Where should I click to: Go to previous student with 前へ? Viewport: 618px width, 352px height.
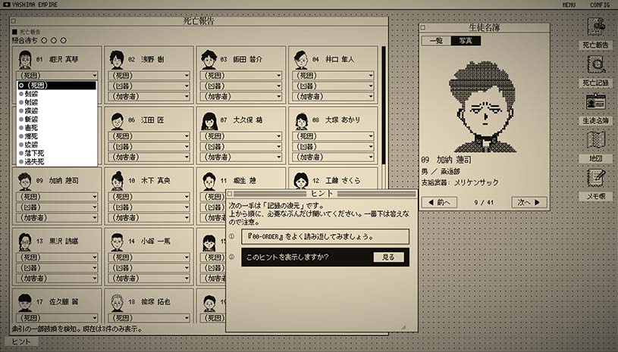[x=440, y=203]
